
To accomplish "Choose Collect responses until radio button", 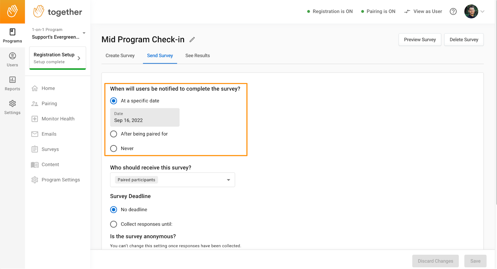I will 114,224.
